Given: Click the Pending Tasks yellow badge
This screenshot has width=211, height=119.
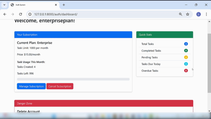Looking at the screenshot, I should tap(186, 57).
